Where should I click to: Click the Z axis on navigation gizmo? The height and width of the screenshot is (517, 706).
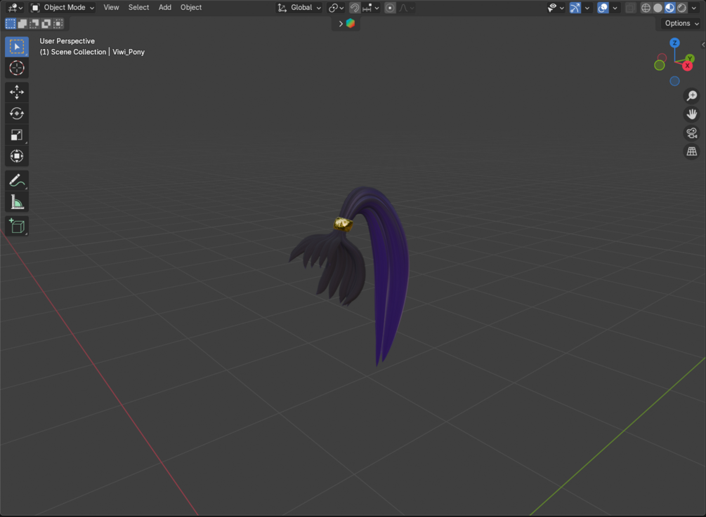[674, 43]
